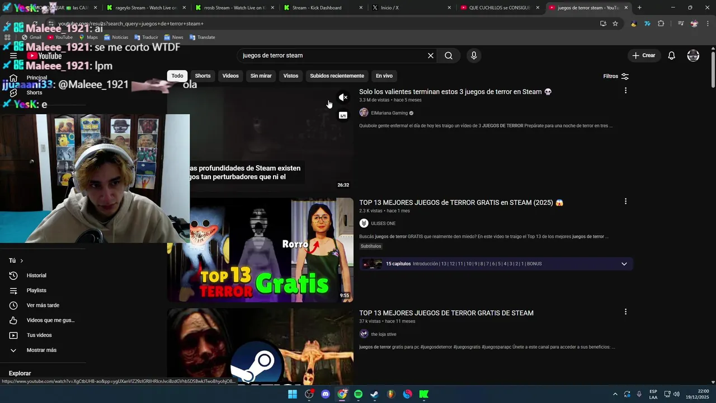Select the Videos filter chip

230,76
